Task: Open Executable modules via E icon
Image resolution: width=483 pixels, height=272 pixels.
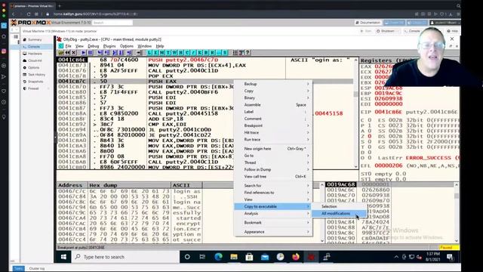Action: [155, 53]
